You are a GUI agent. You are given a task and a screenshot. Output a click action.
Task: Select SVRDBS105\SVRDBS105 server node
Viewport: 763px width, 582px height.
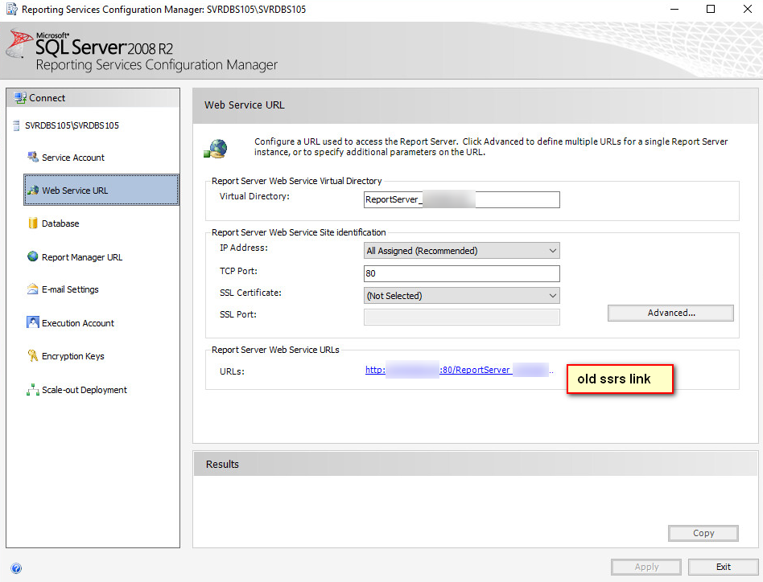(x=72, y=126)
